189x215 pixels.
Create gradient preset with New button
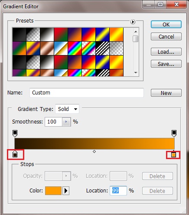click(166, 93)
